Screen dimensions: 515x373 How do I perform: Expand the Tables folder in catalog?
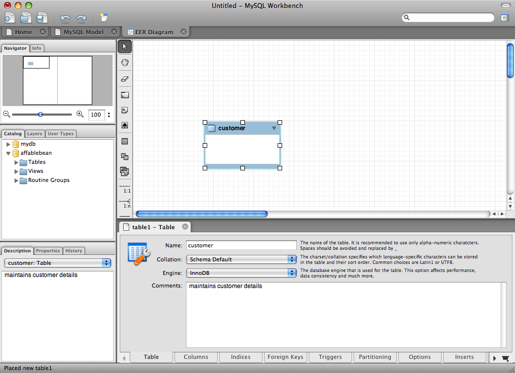pos(17,162)
